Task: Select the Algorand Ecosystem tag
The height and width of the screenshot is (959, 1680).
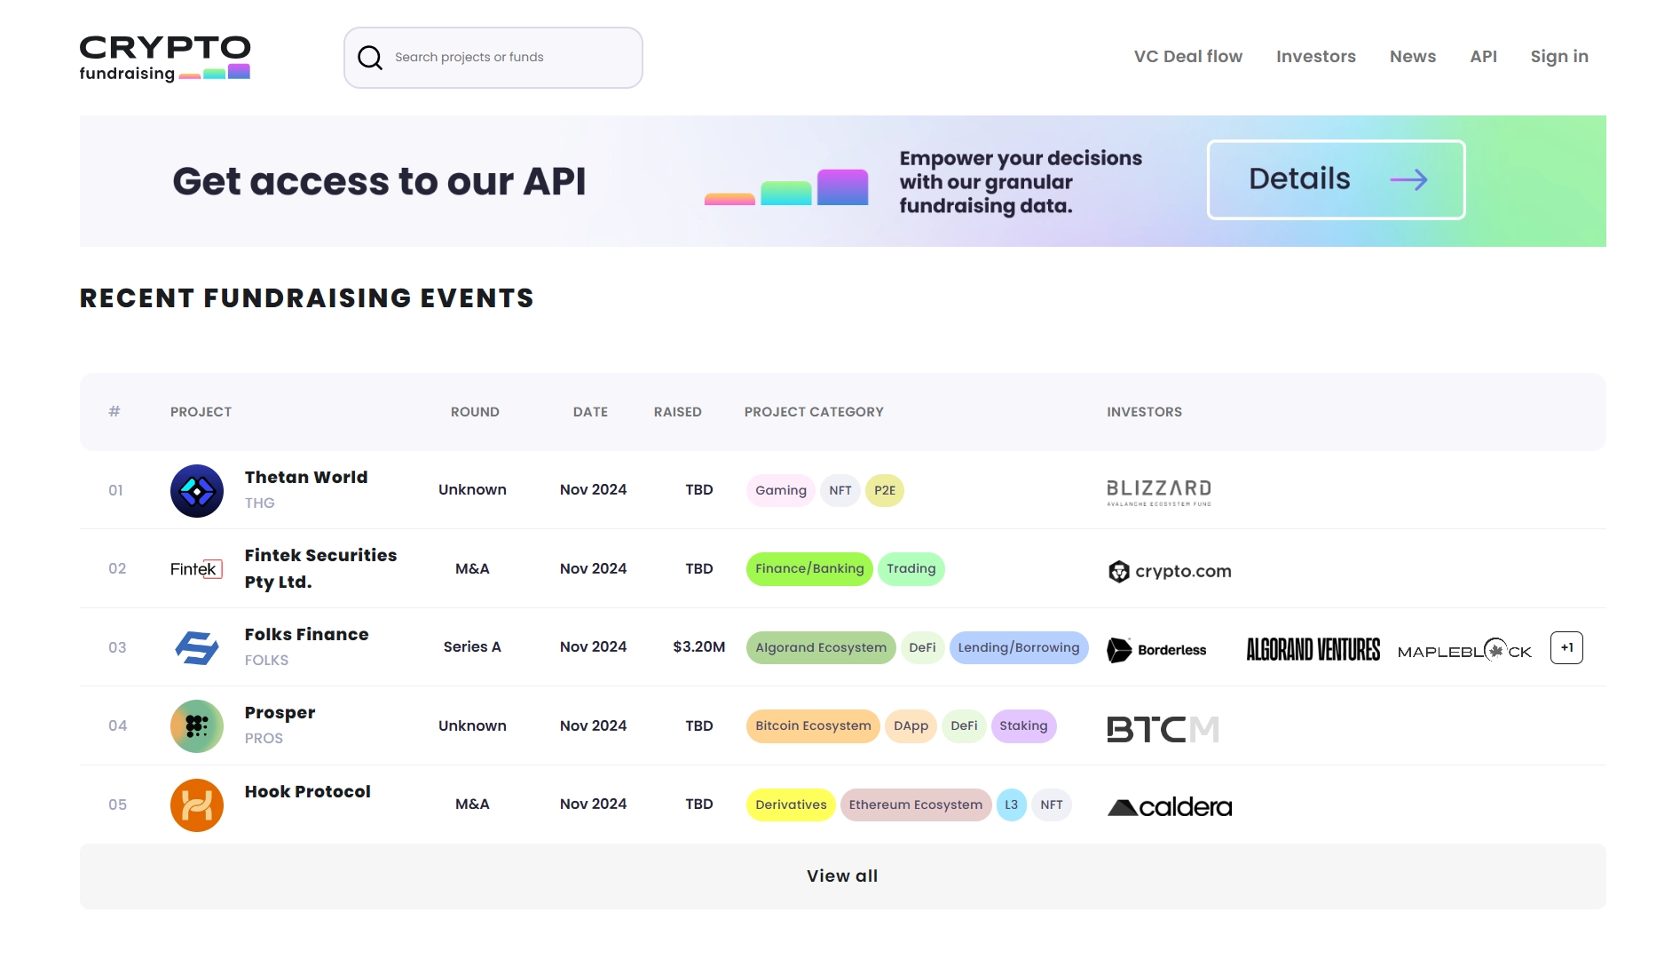Action: [820, 648]
